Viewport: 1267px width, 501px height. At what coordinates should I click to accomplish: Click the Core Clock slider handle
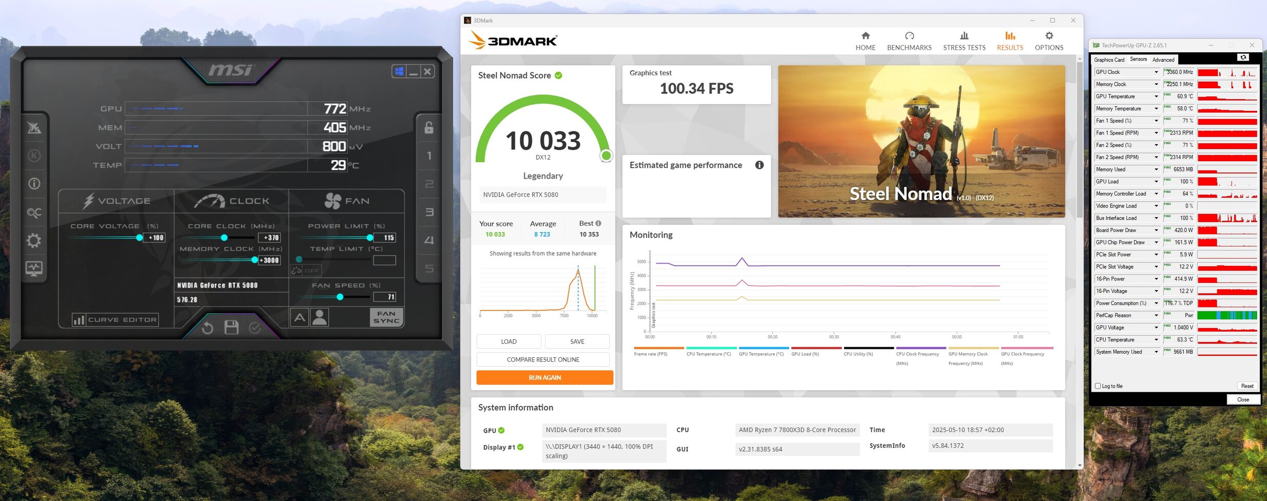(224, 238)
